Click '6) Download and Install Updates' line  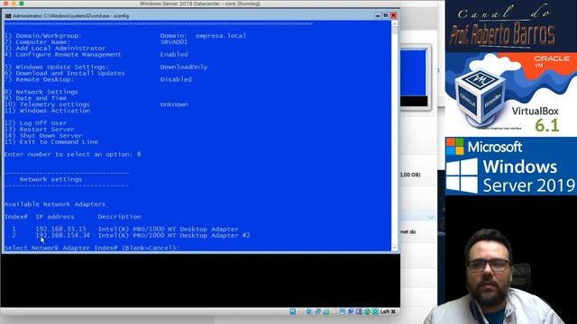(x=64, y=73)
